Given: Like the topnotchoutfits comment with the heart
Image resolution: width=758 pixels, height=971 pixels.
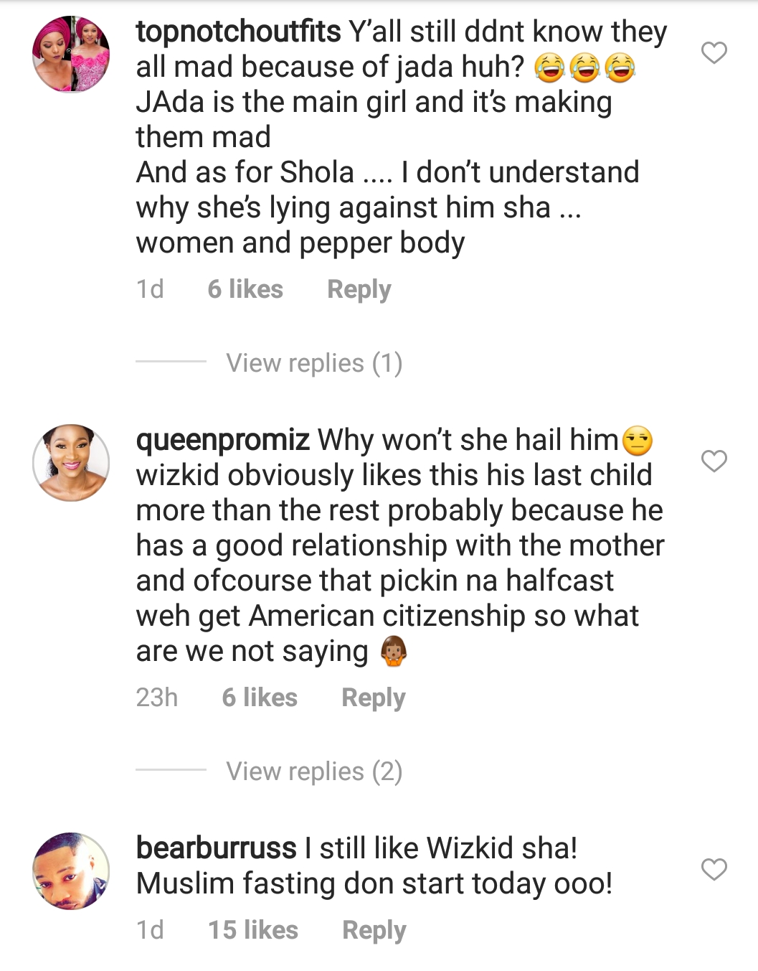Looking at the screenshot, I should point(714,53).
